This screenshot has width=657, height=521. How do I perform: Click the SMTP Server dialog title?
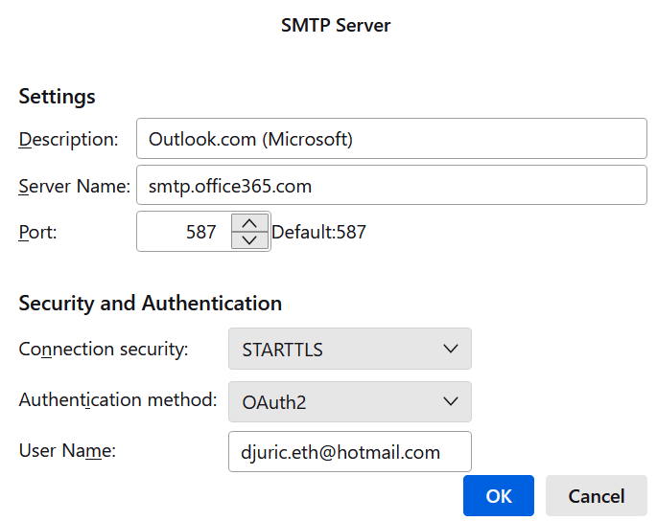coord(336,25)
